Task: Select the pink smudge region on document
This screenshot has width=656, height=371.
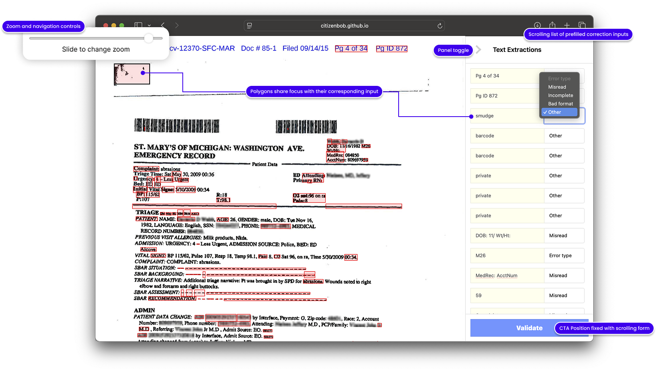Action: click(x=132, y=74)
